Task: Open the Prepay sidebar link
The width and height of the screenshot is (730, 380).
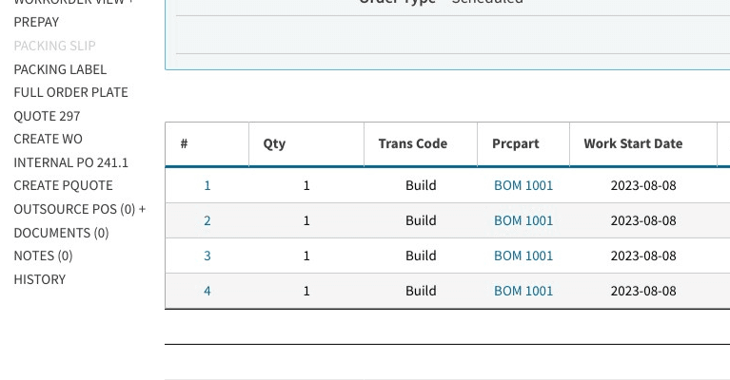Action: click(36, 22)
